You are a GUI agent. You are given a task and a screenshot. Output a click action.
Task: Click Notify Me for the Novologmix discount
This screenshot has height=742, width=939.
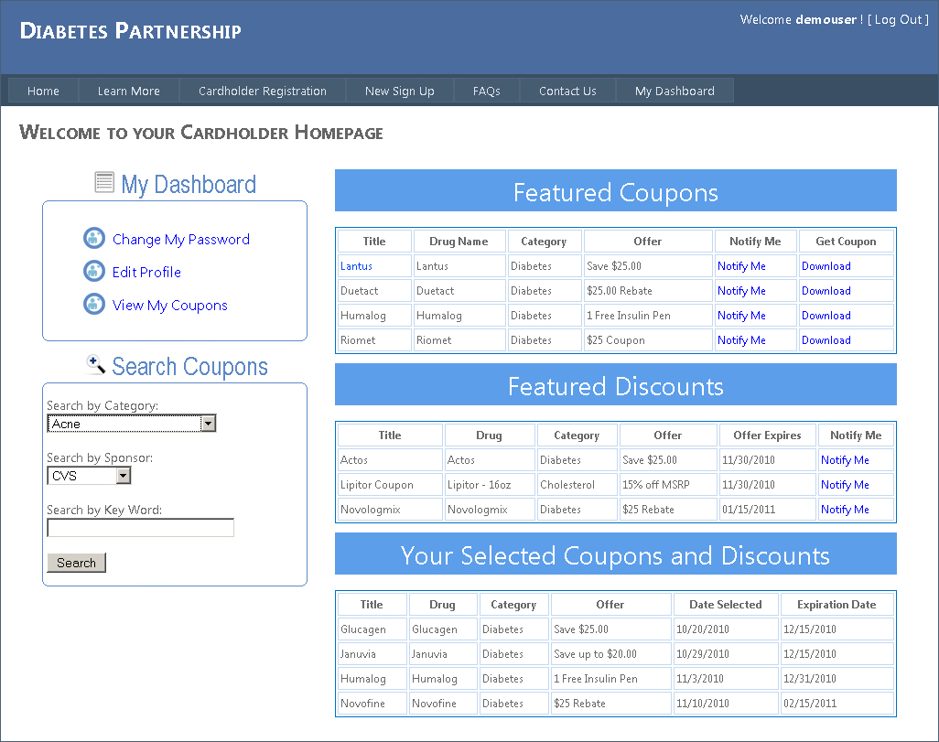845,509
